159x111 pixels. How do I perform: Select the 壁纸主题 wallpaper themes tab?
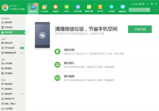(89, 8)
